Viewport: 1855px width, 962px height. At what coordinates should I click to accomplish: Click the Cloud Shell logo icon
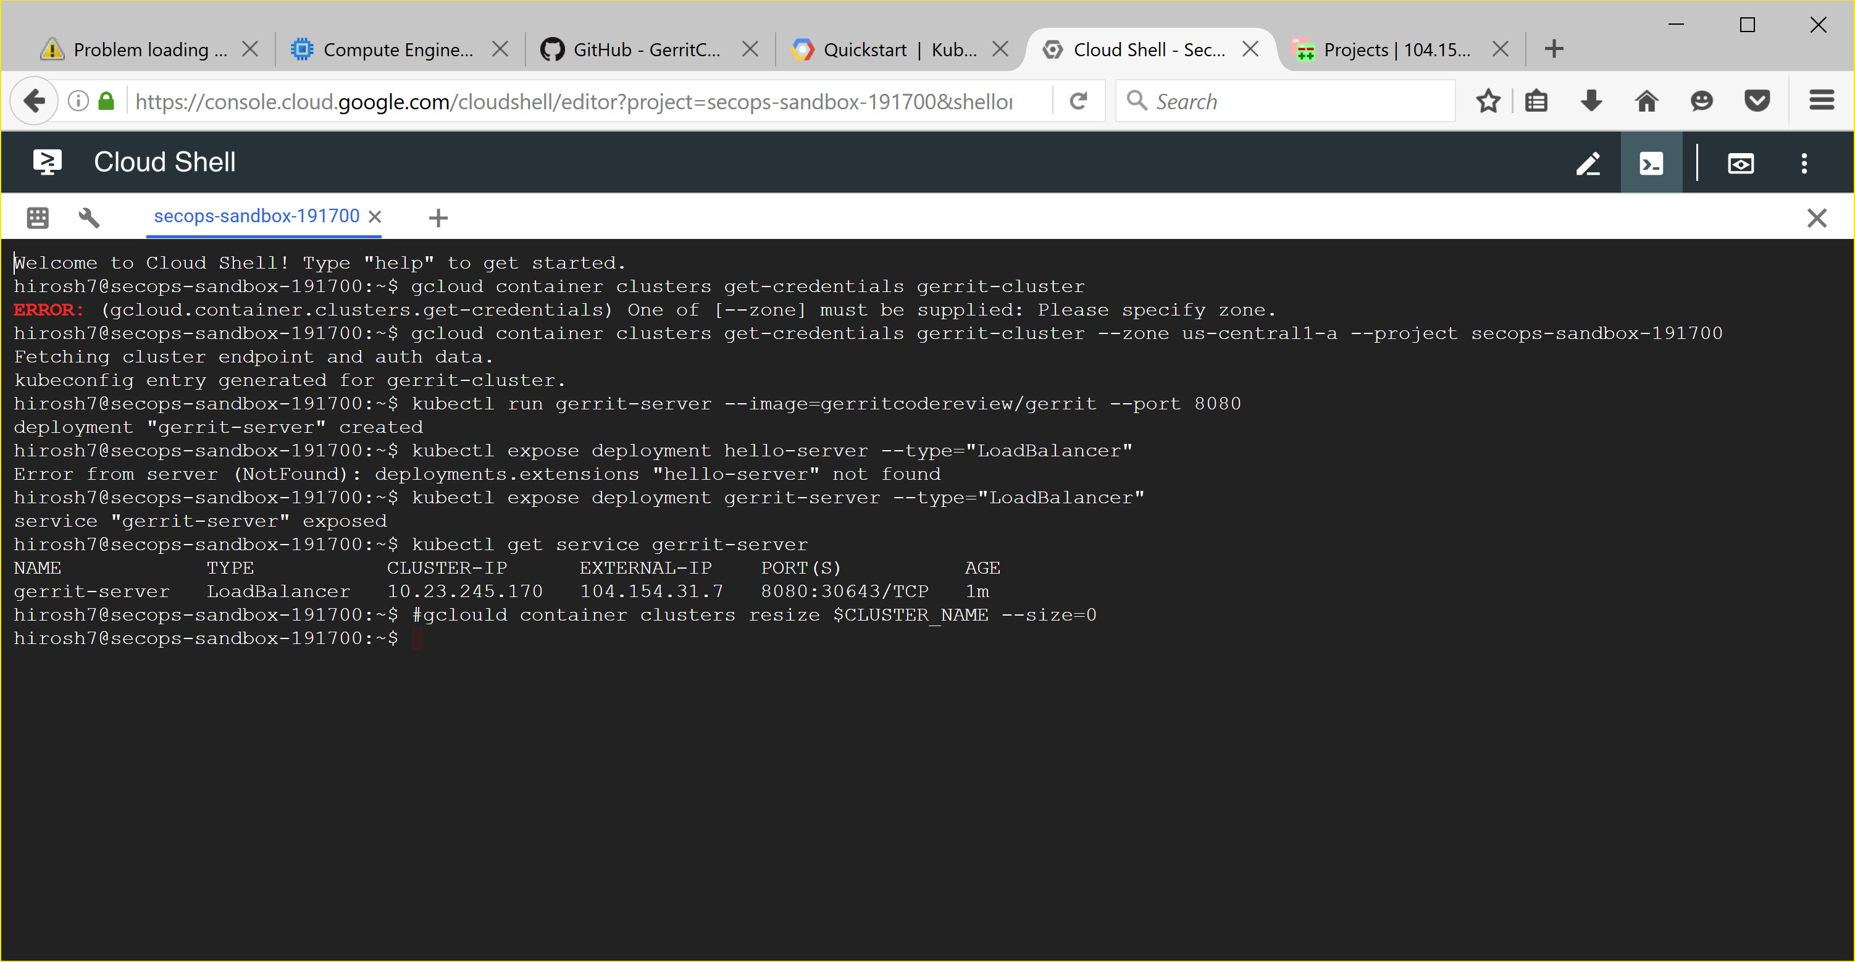click(x=48, y=162)
